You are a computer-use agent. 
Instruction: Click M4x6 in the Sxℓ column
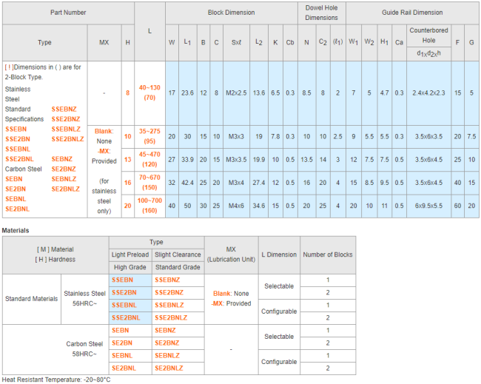pos(234,205)
